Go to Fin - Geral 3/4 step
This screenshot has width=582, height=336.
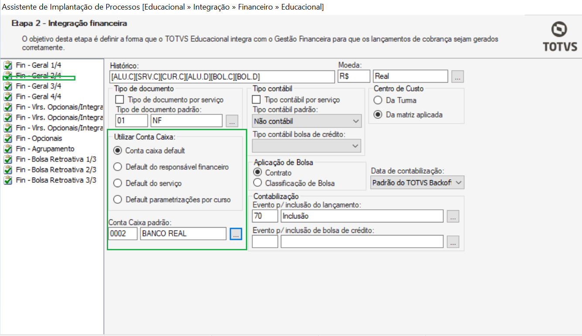click(38, 86)
